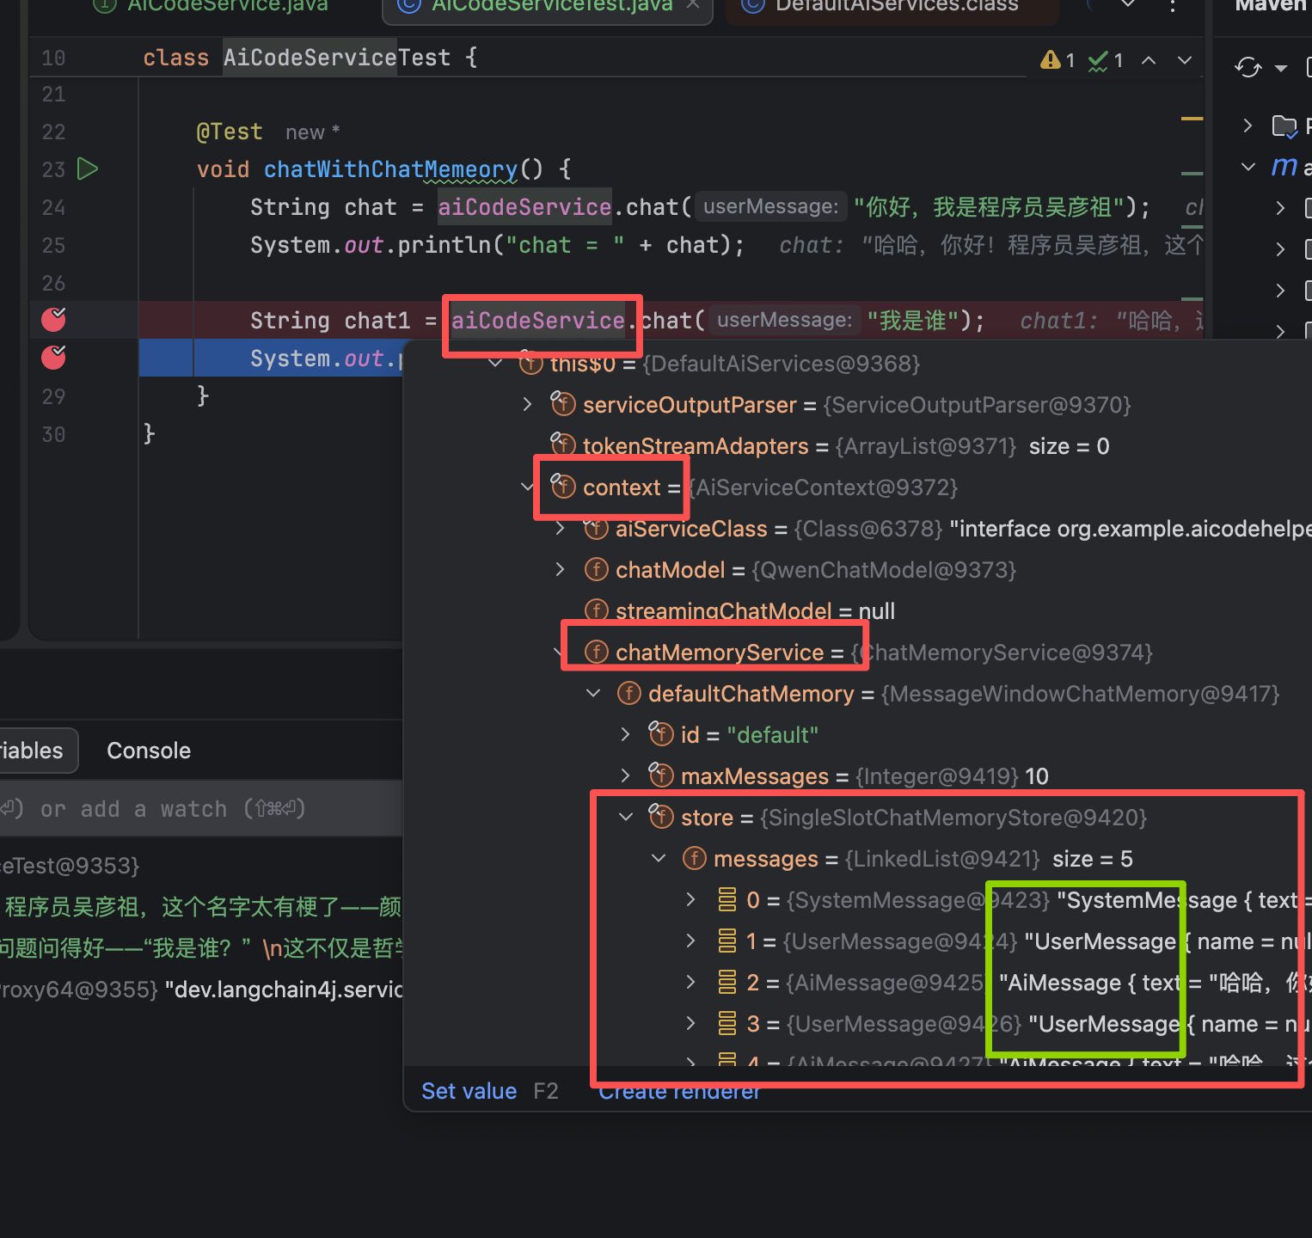Reload Maven projects with the refresh icon
The height and width of the screenshot is (1238, 1312).
click(x=1248, y=67)
